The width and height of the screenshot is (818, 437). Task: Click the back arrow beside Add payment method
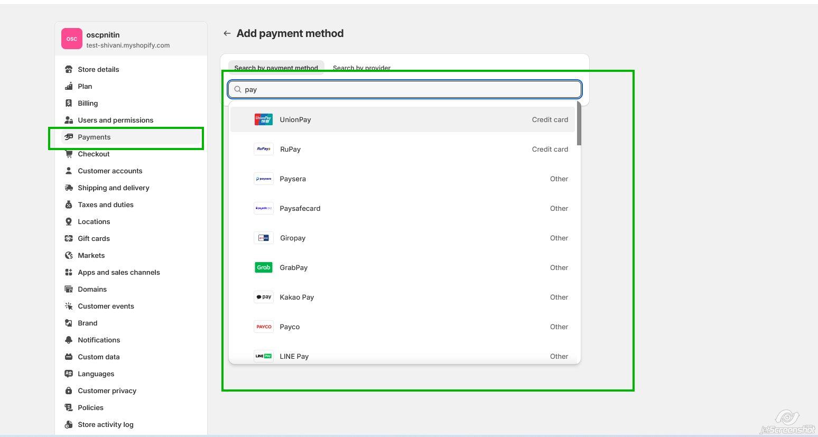[x=227, y=33]
